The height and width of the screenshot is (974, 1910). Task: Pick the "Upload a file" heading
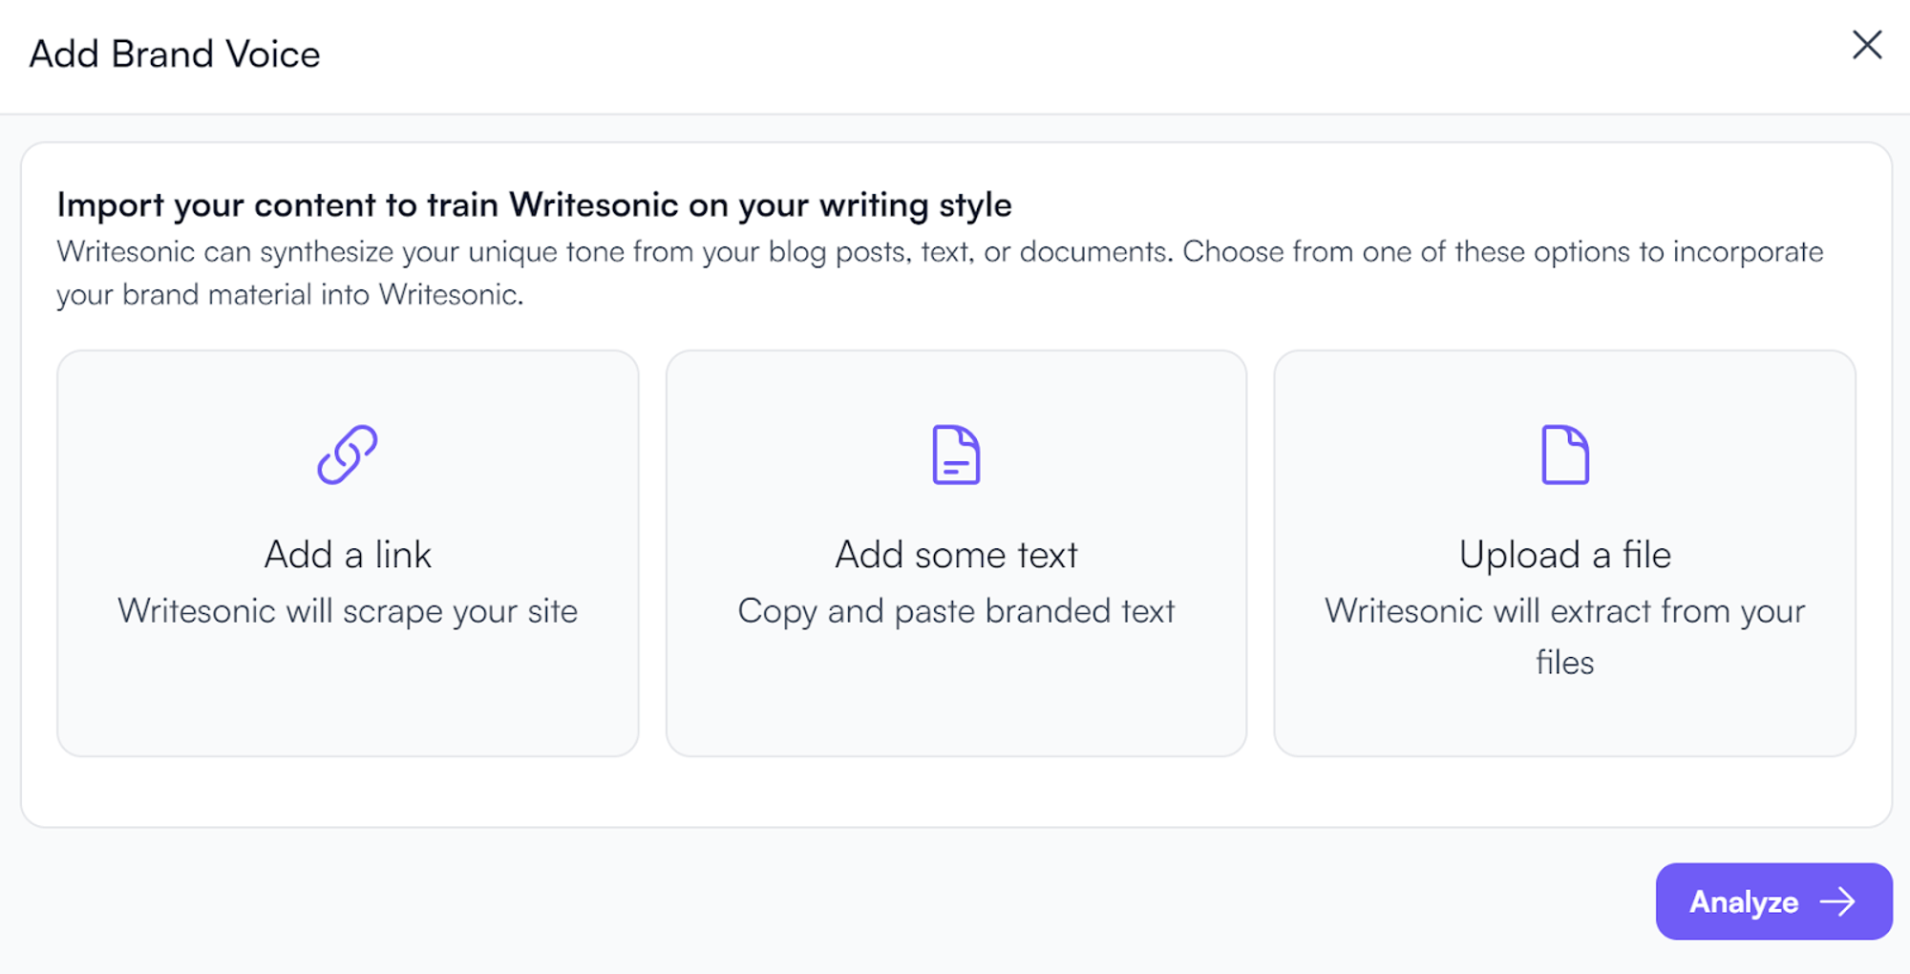[1565, 555]
